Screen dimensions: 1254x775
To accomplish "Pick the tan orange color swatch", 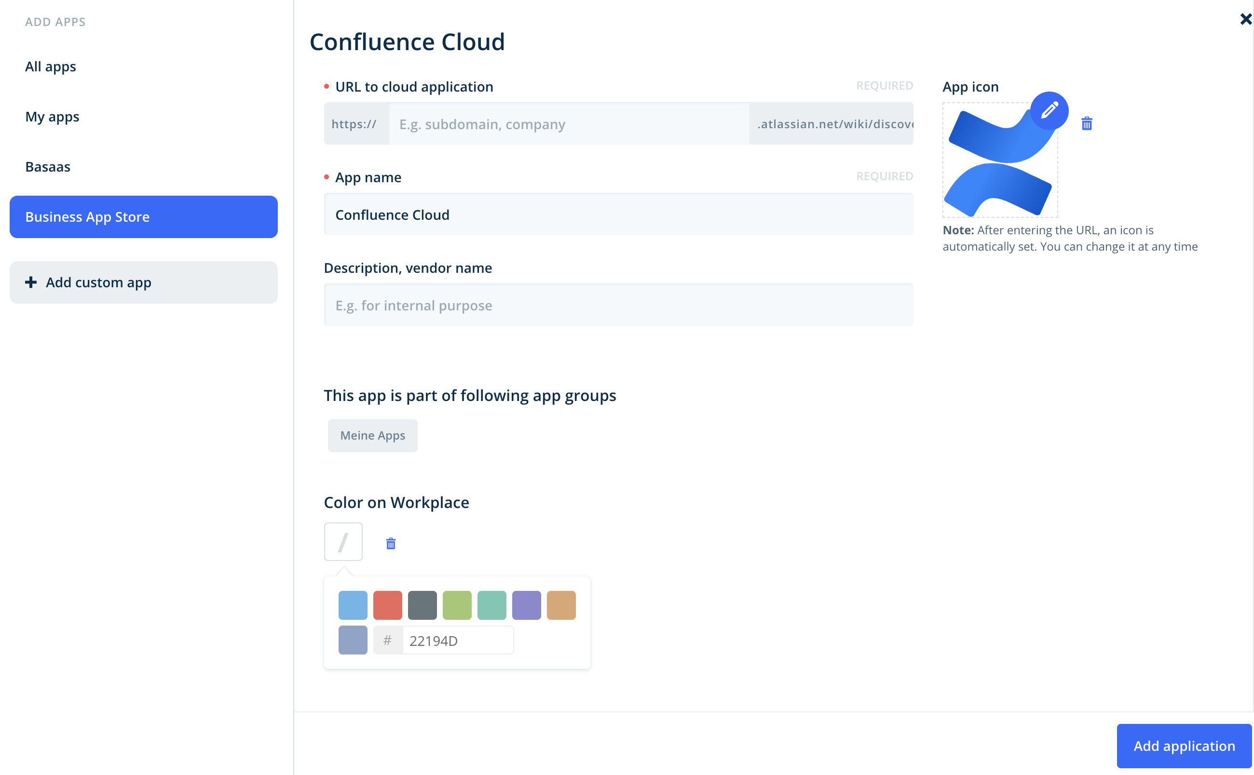I will [x=561, y=605].
